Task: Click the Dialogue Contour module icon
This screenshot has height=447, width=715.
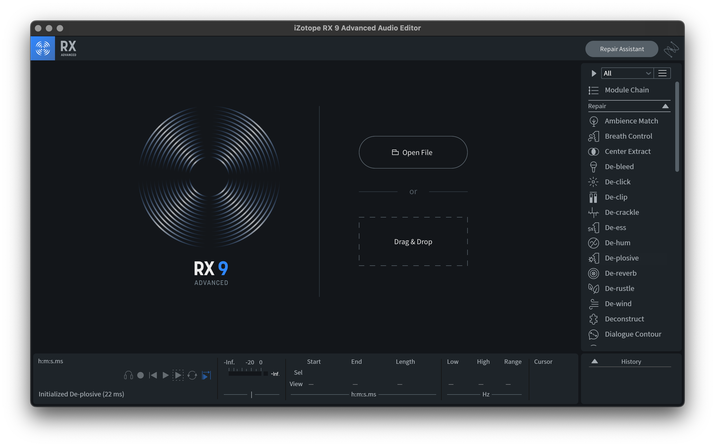Action: (593, 334)
